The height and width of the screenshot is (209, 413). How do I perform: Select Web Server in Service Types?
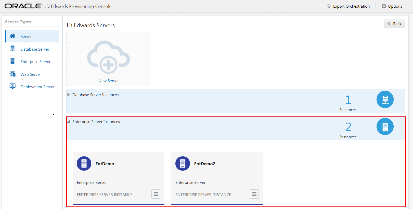coord(31,74)
